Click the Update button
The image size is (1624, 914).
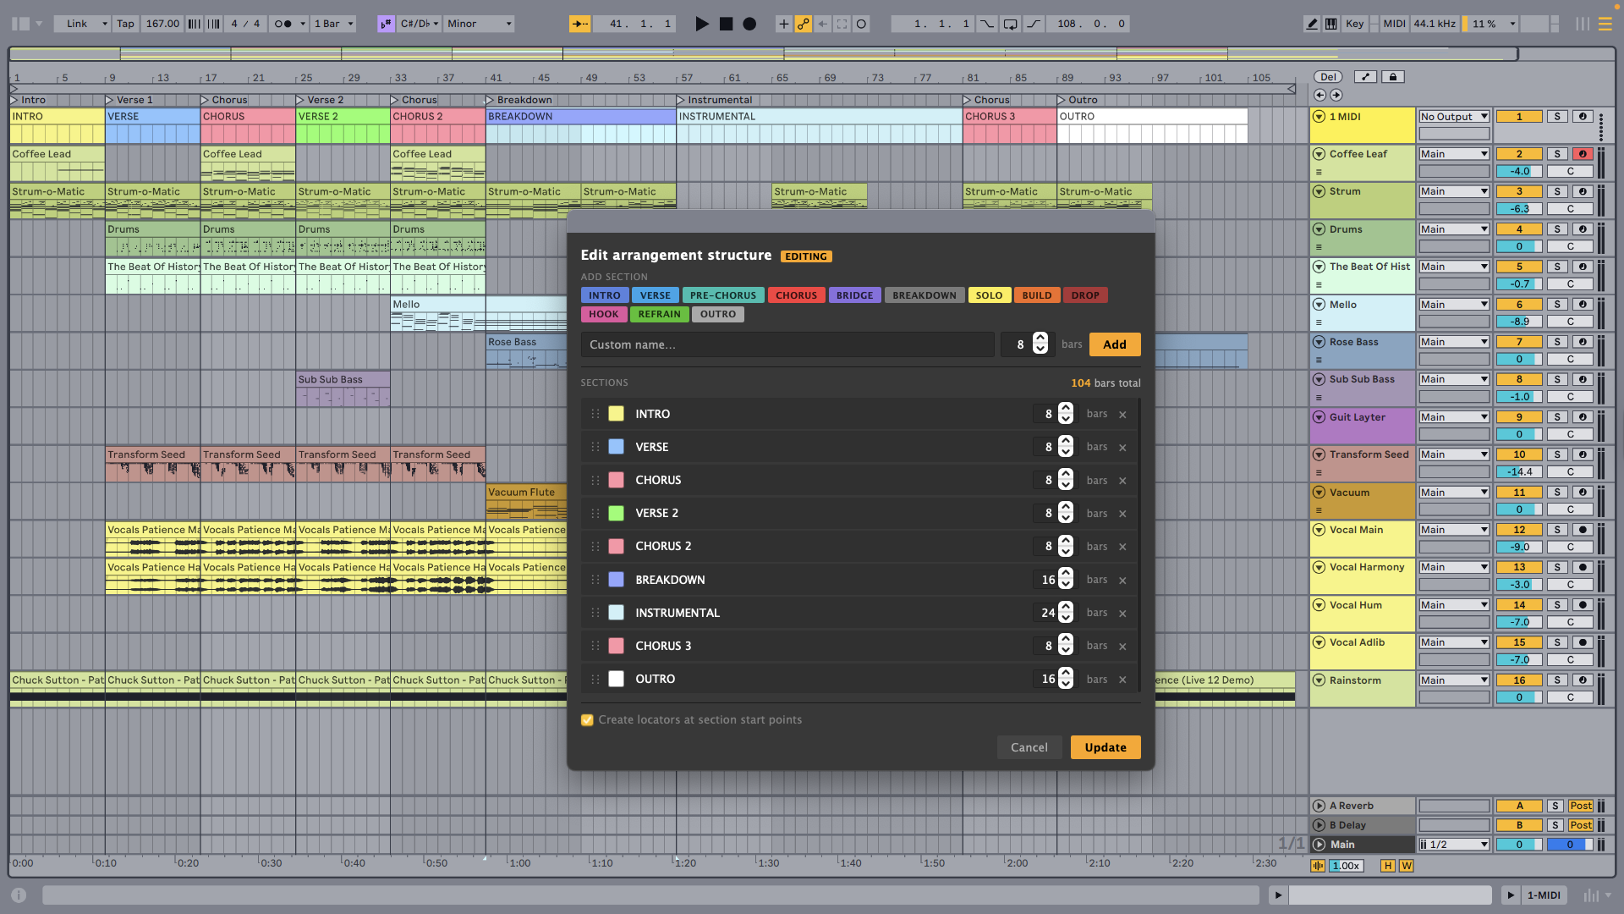[x=1106, y=747]
